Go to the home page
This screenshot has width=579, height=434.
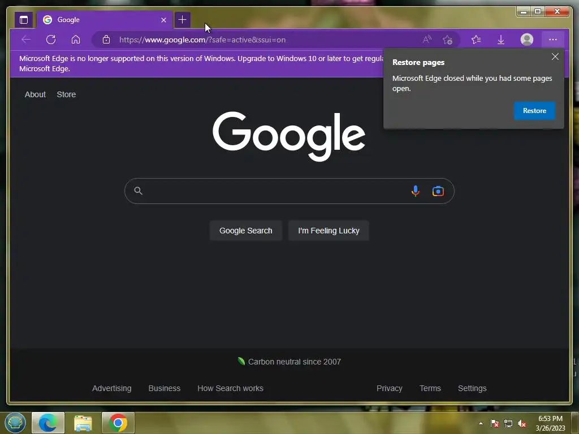[x=76, y=40]
